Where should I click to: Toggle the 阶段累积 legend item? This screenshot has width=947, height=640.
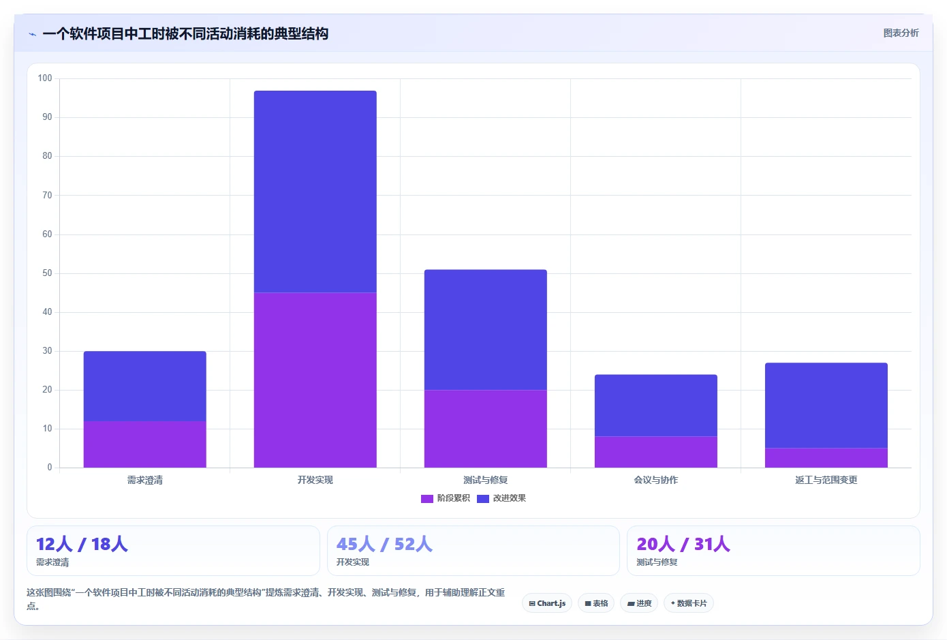coord(446,498)
